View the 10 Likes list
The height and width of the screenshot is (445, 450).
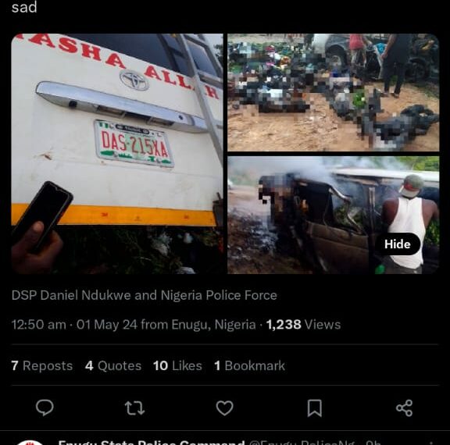[x=177, y=365]
